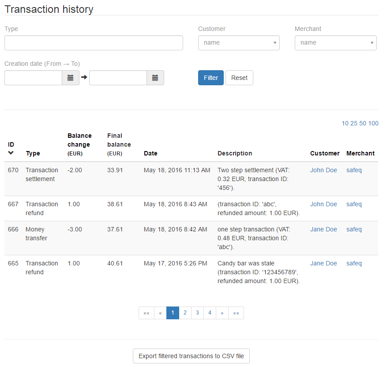The width and height of the screenshot is (387, 367).
Task: Go to the first page of results
Action: click(x=147, y=313)
